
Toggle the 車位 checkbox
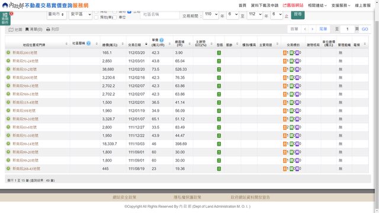click(114, 17)
